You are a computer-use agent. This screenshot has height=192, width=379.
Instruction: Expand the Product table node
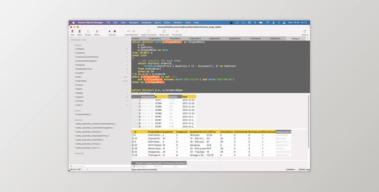coord(75,85)
